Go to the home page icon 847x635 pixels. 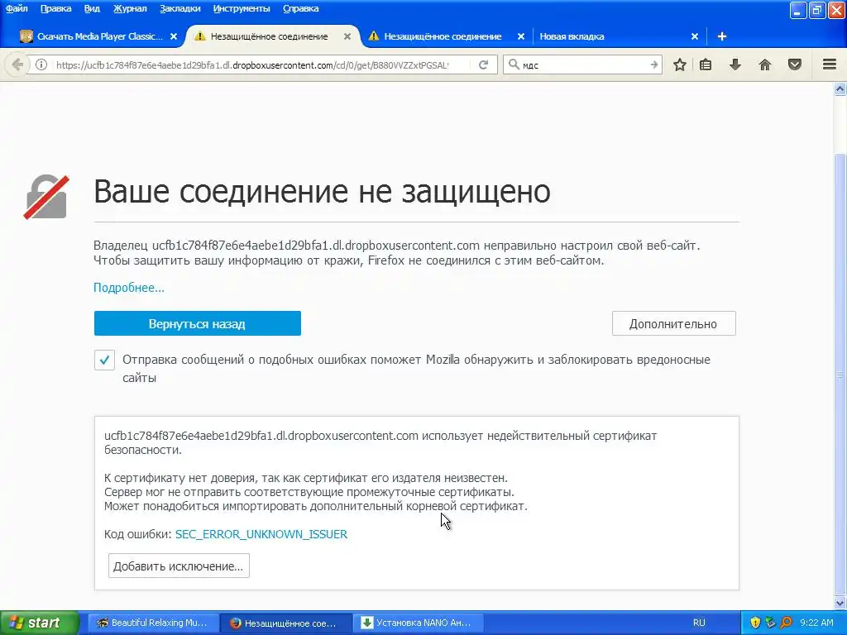765,64
